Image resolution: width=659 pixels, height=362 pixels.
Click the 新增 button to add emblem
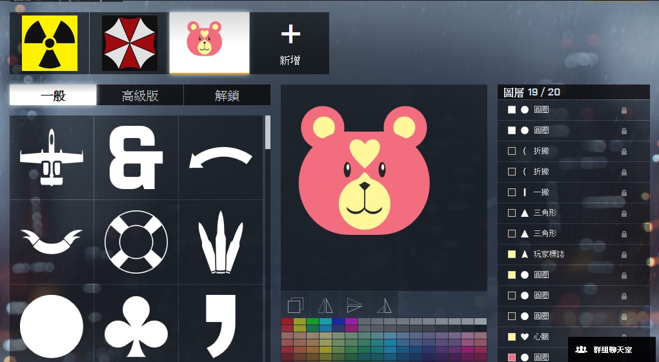(x=290, y=43)
